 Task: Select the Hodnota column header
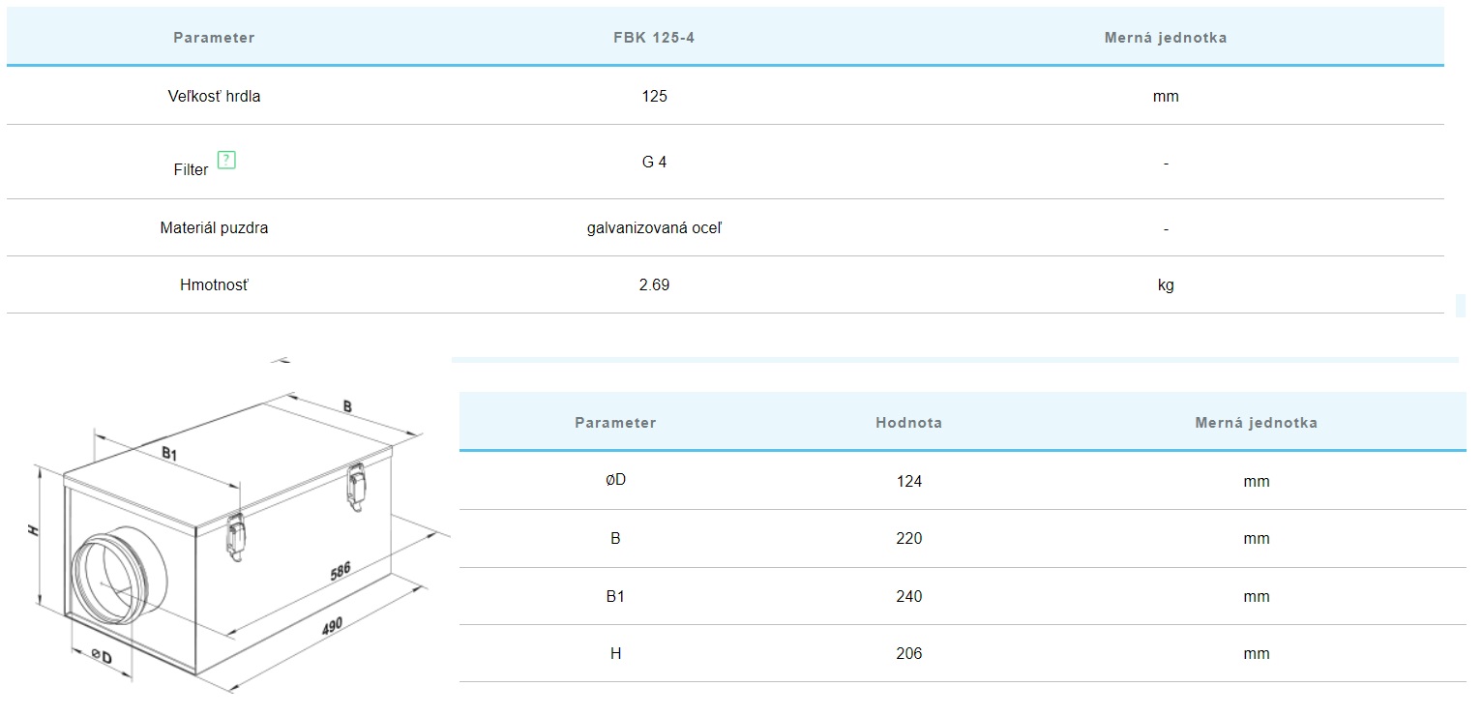[x=908, y=423]
